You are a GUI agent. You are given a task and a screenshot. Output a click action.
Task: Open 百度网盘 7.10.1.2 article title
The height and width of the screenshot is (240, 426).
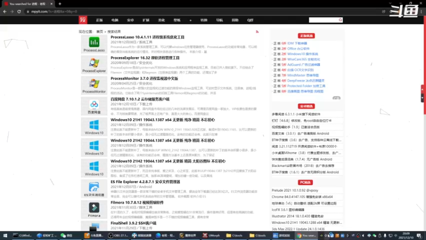(140, 99)
